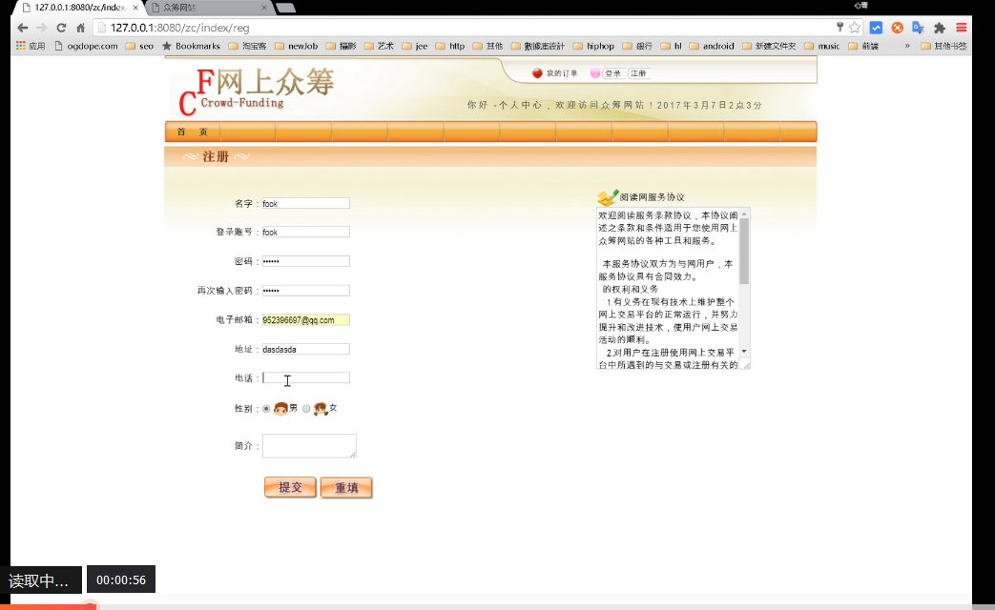
Task: Click the 再次输入密码 field
Action: (305, 291)
